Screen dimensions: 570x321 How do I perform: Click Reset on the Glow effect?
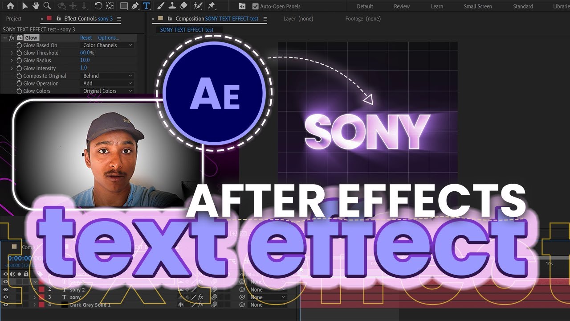pyautogui.click(x=86, y=38)
